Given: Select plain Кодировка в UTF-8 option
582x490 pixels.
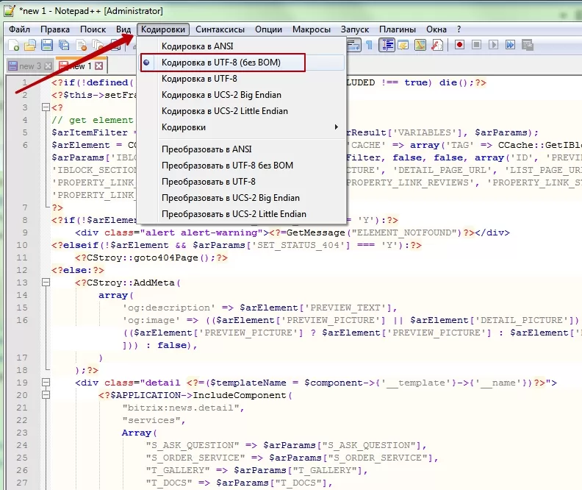Looking at the screenshot, I should pos(242,79).
